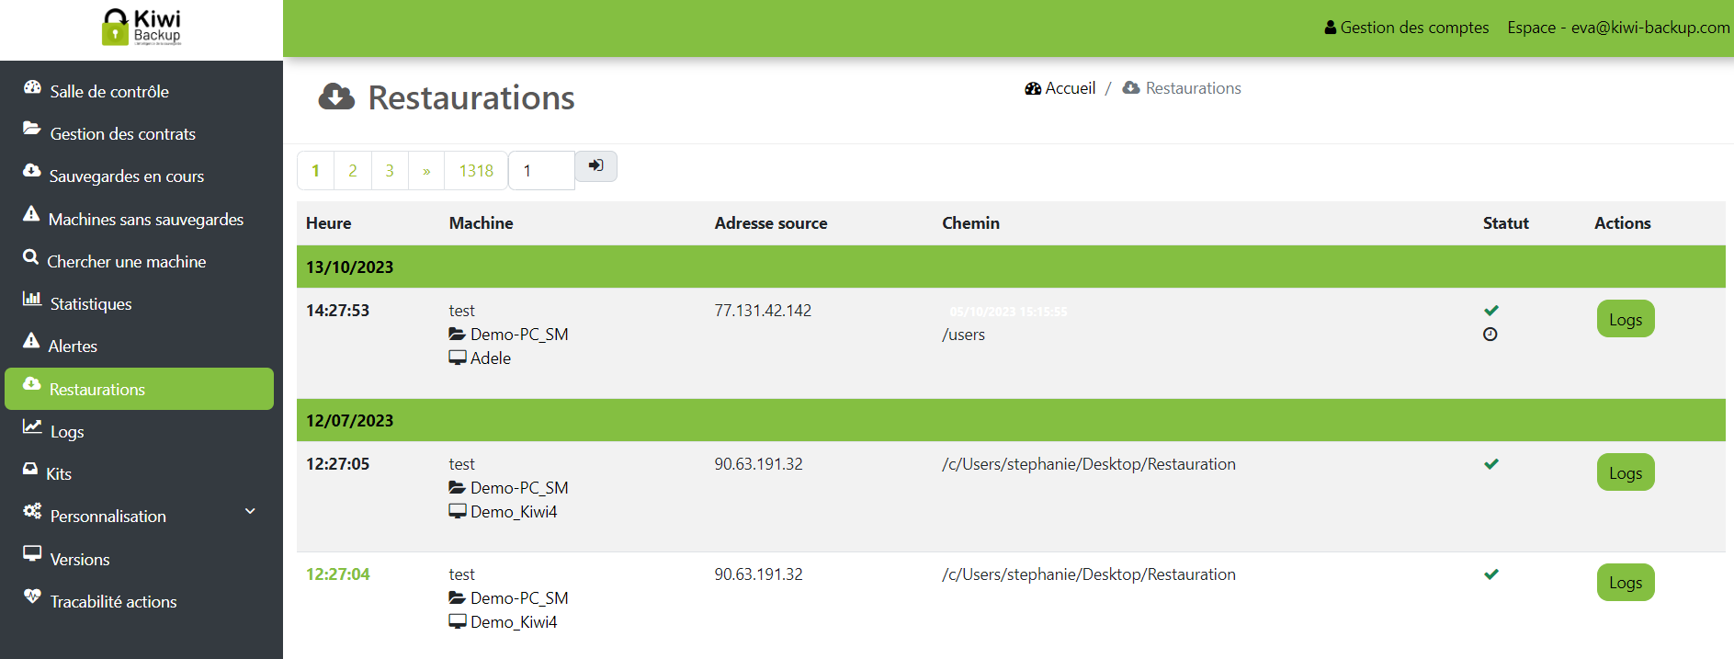Open Gestion des comptes link
Viewport: 1734px width, 659px height.
tap(1407, 28)
